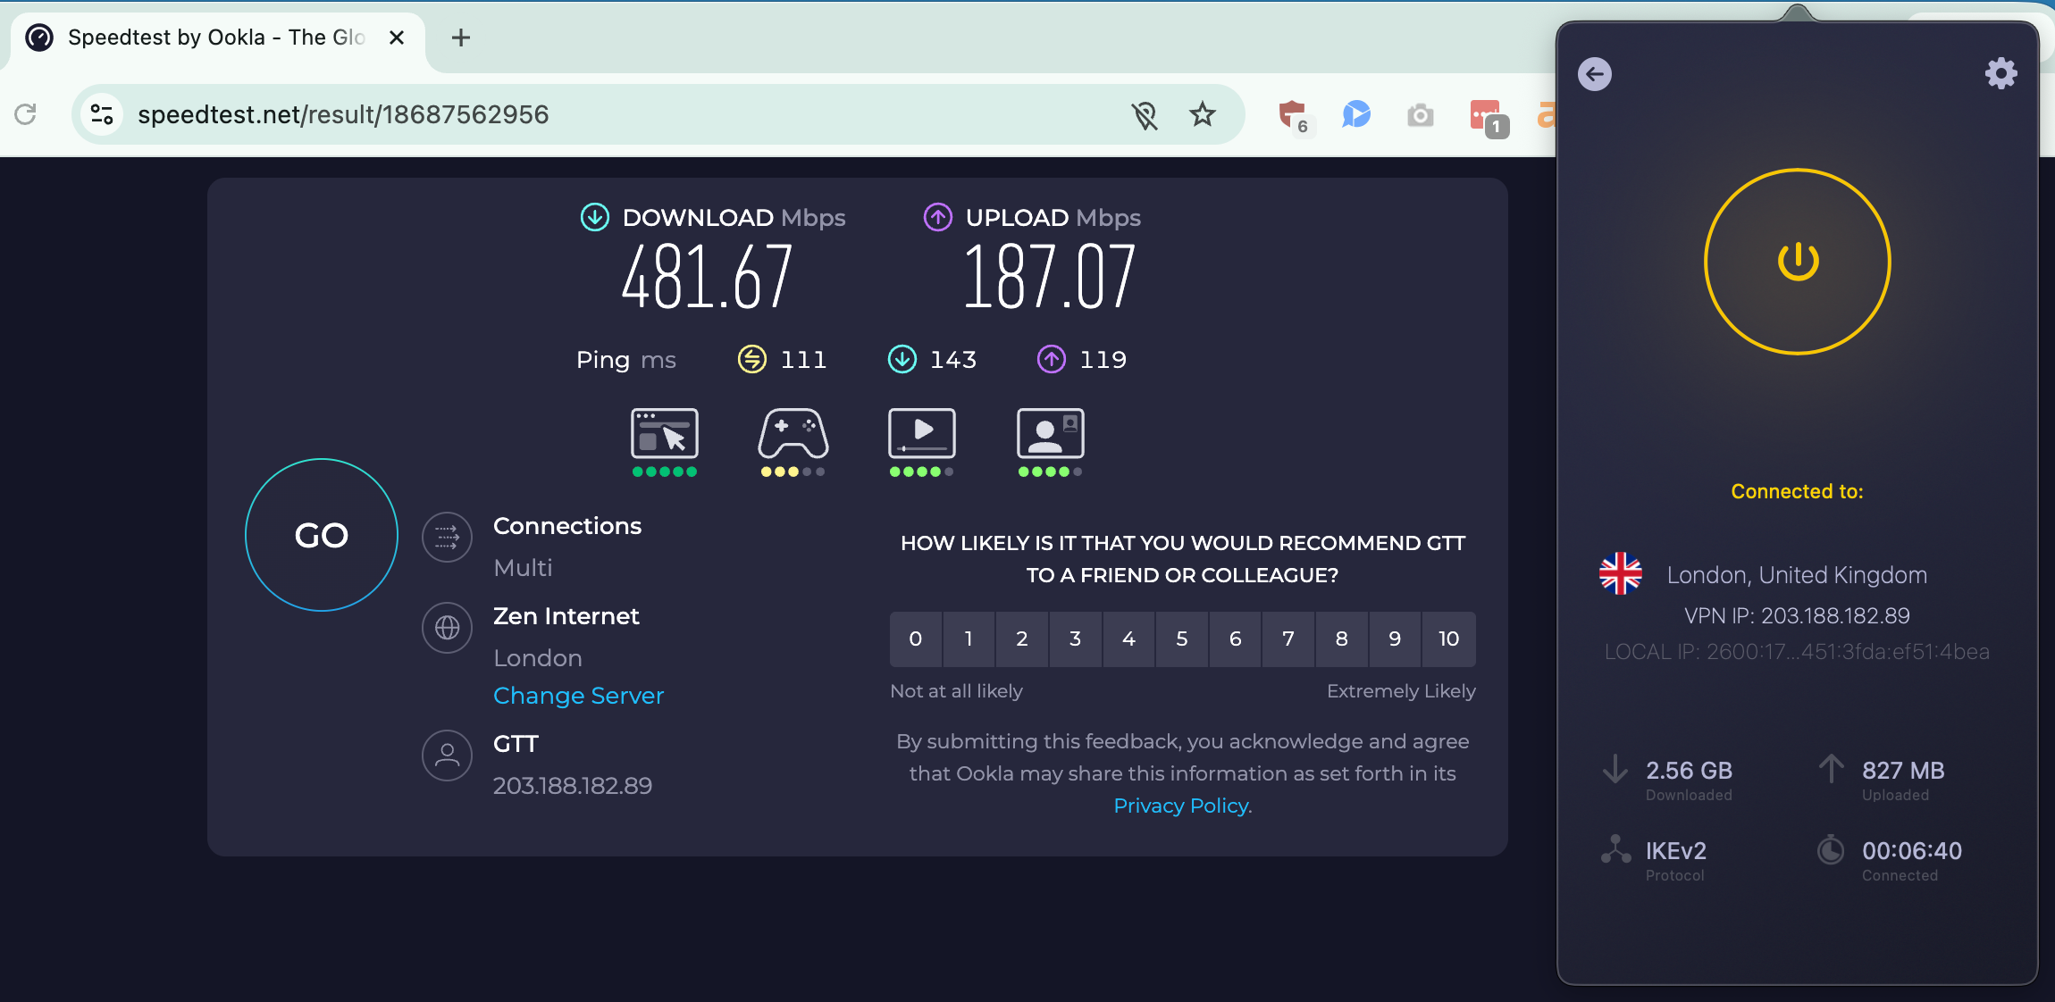
Task: Click the speedtest.net result URL field
Action: pyautogui.click(x=343, y=113)
